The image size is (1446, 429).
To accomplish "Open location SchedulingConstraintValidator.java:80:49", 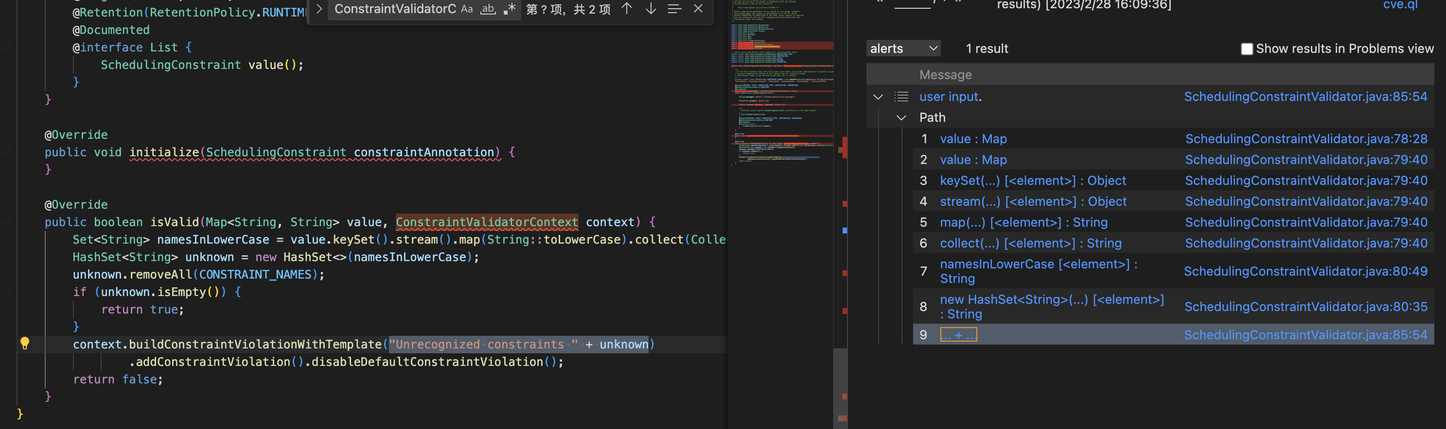I will pos(1305,271).
